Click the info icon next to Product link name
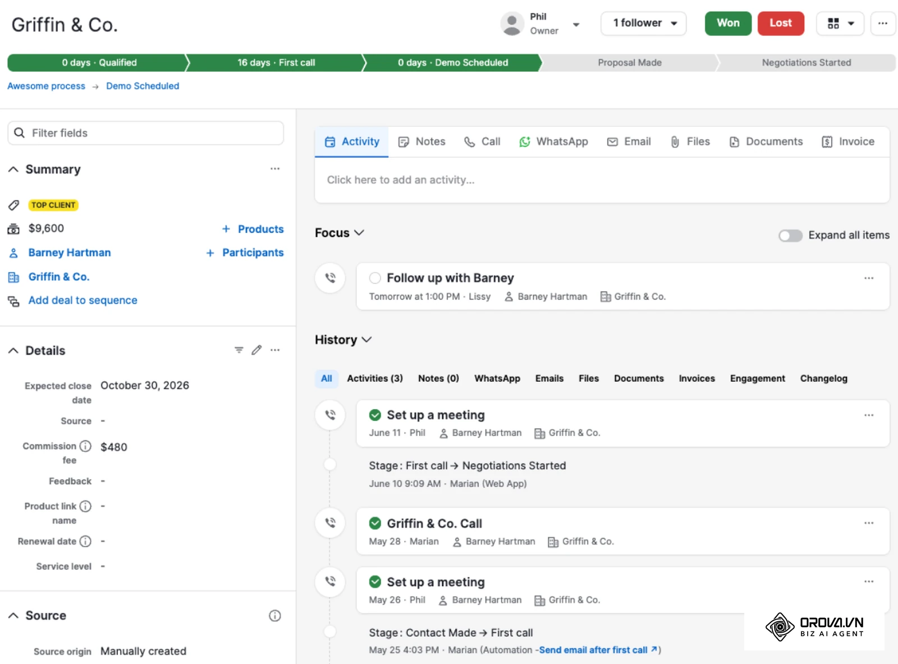Viewport: 898px width, 664px height. 85,506
